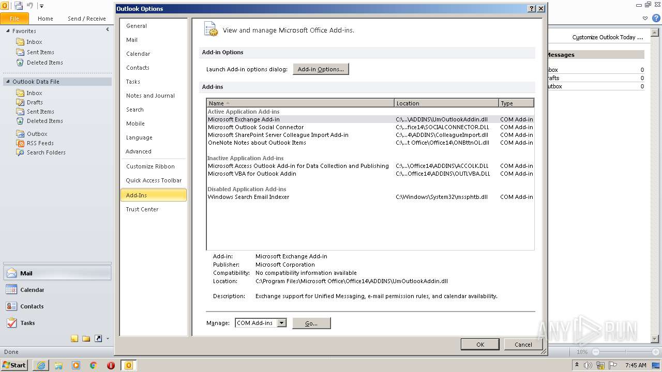Click the Start button
The height and width of the screenshot is (372, 662).
tap(14, 365)
